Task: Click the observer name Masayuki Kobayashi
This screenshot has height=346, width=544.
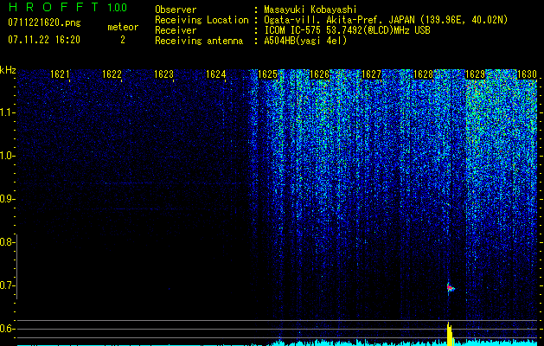Action: [310, 10]
